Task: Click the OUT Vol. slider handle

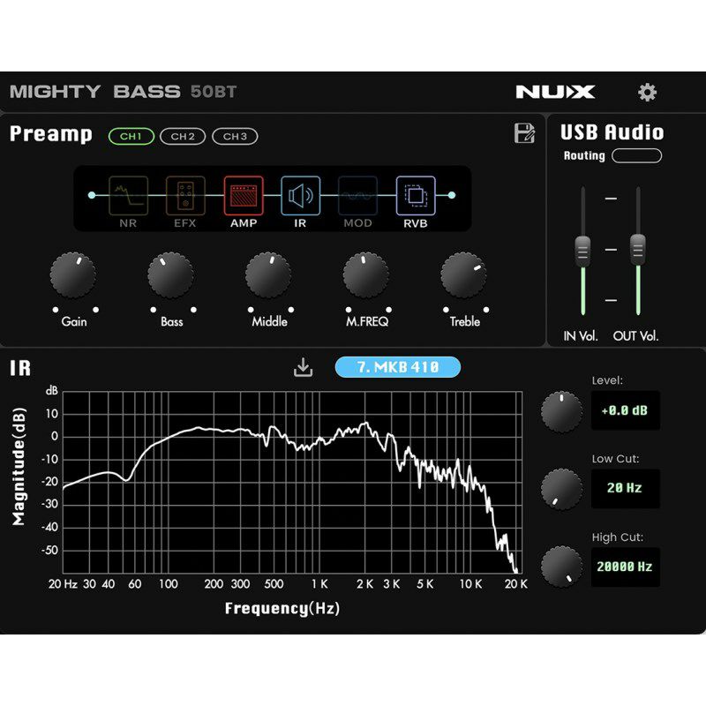Action: click(637, 249)
